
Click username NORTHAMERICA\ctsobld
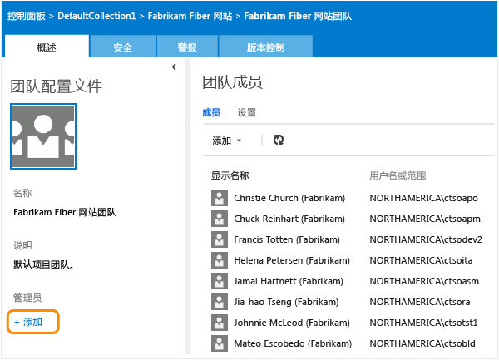[x=422, y=343]
